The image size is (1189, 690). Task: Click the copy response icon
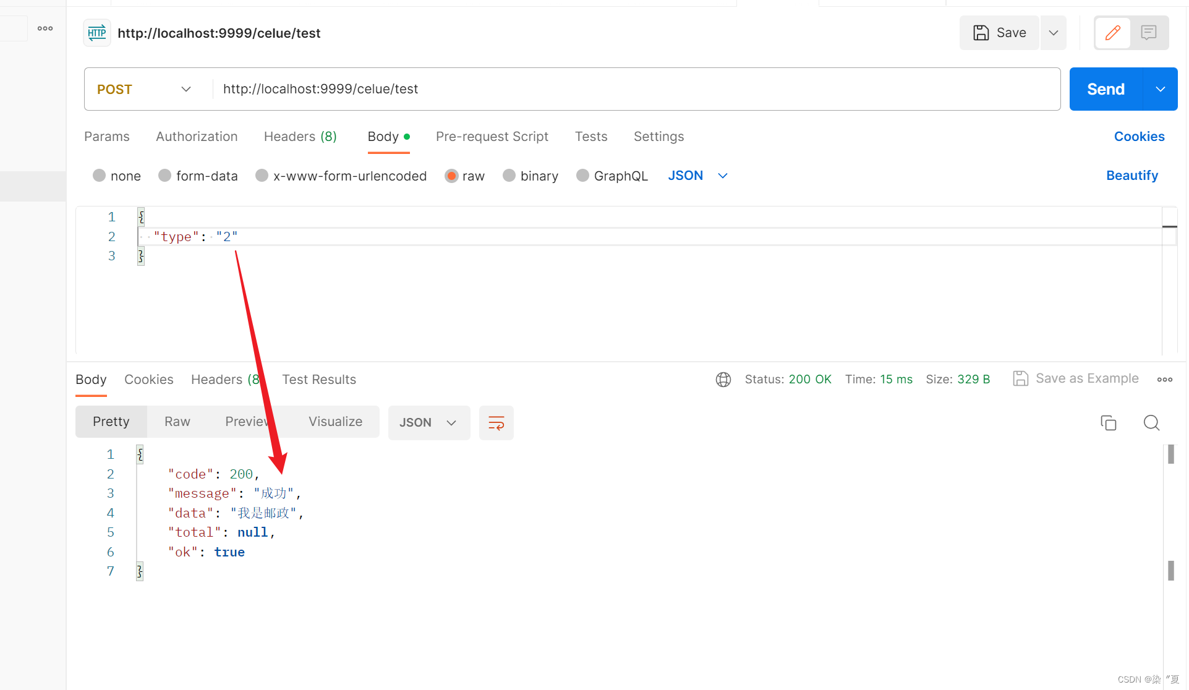click(1108, 423)
